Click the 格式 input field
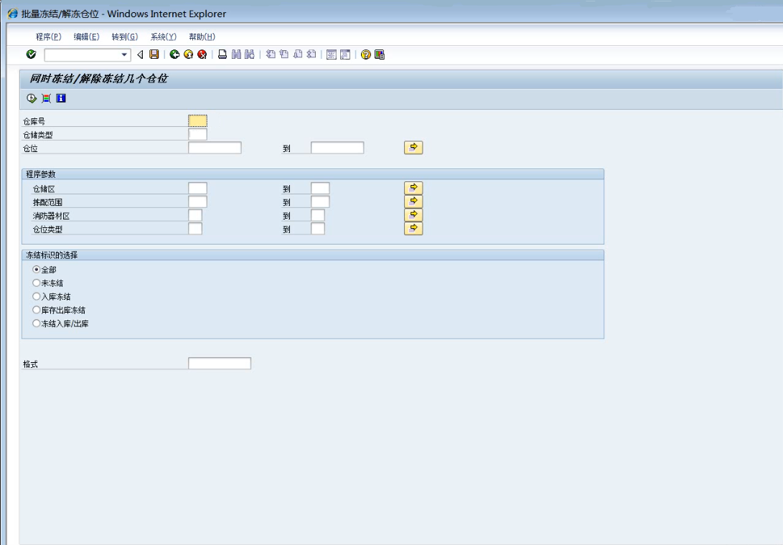The width and height of the screenshot is (783, 545). point(220,364)
